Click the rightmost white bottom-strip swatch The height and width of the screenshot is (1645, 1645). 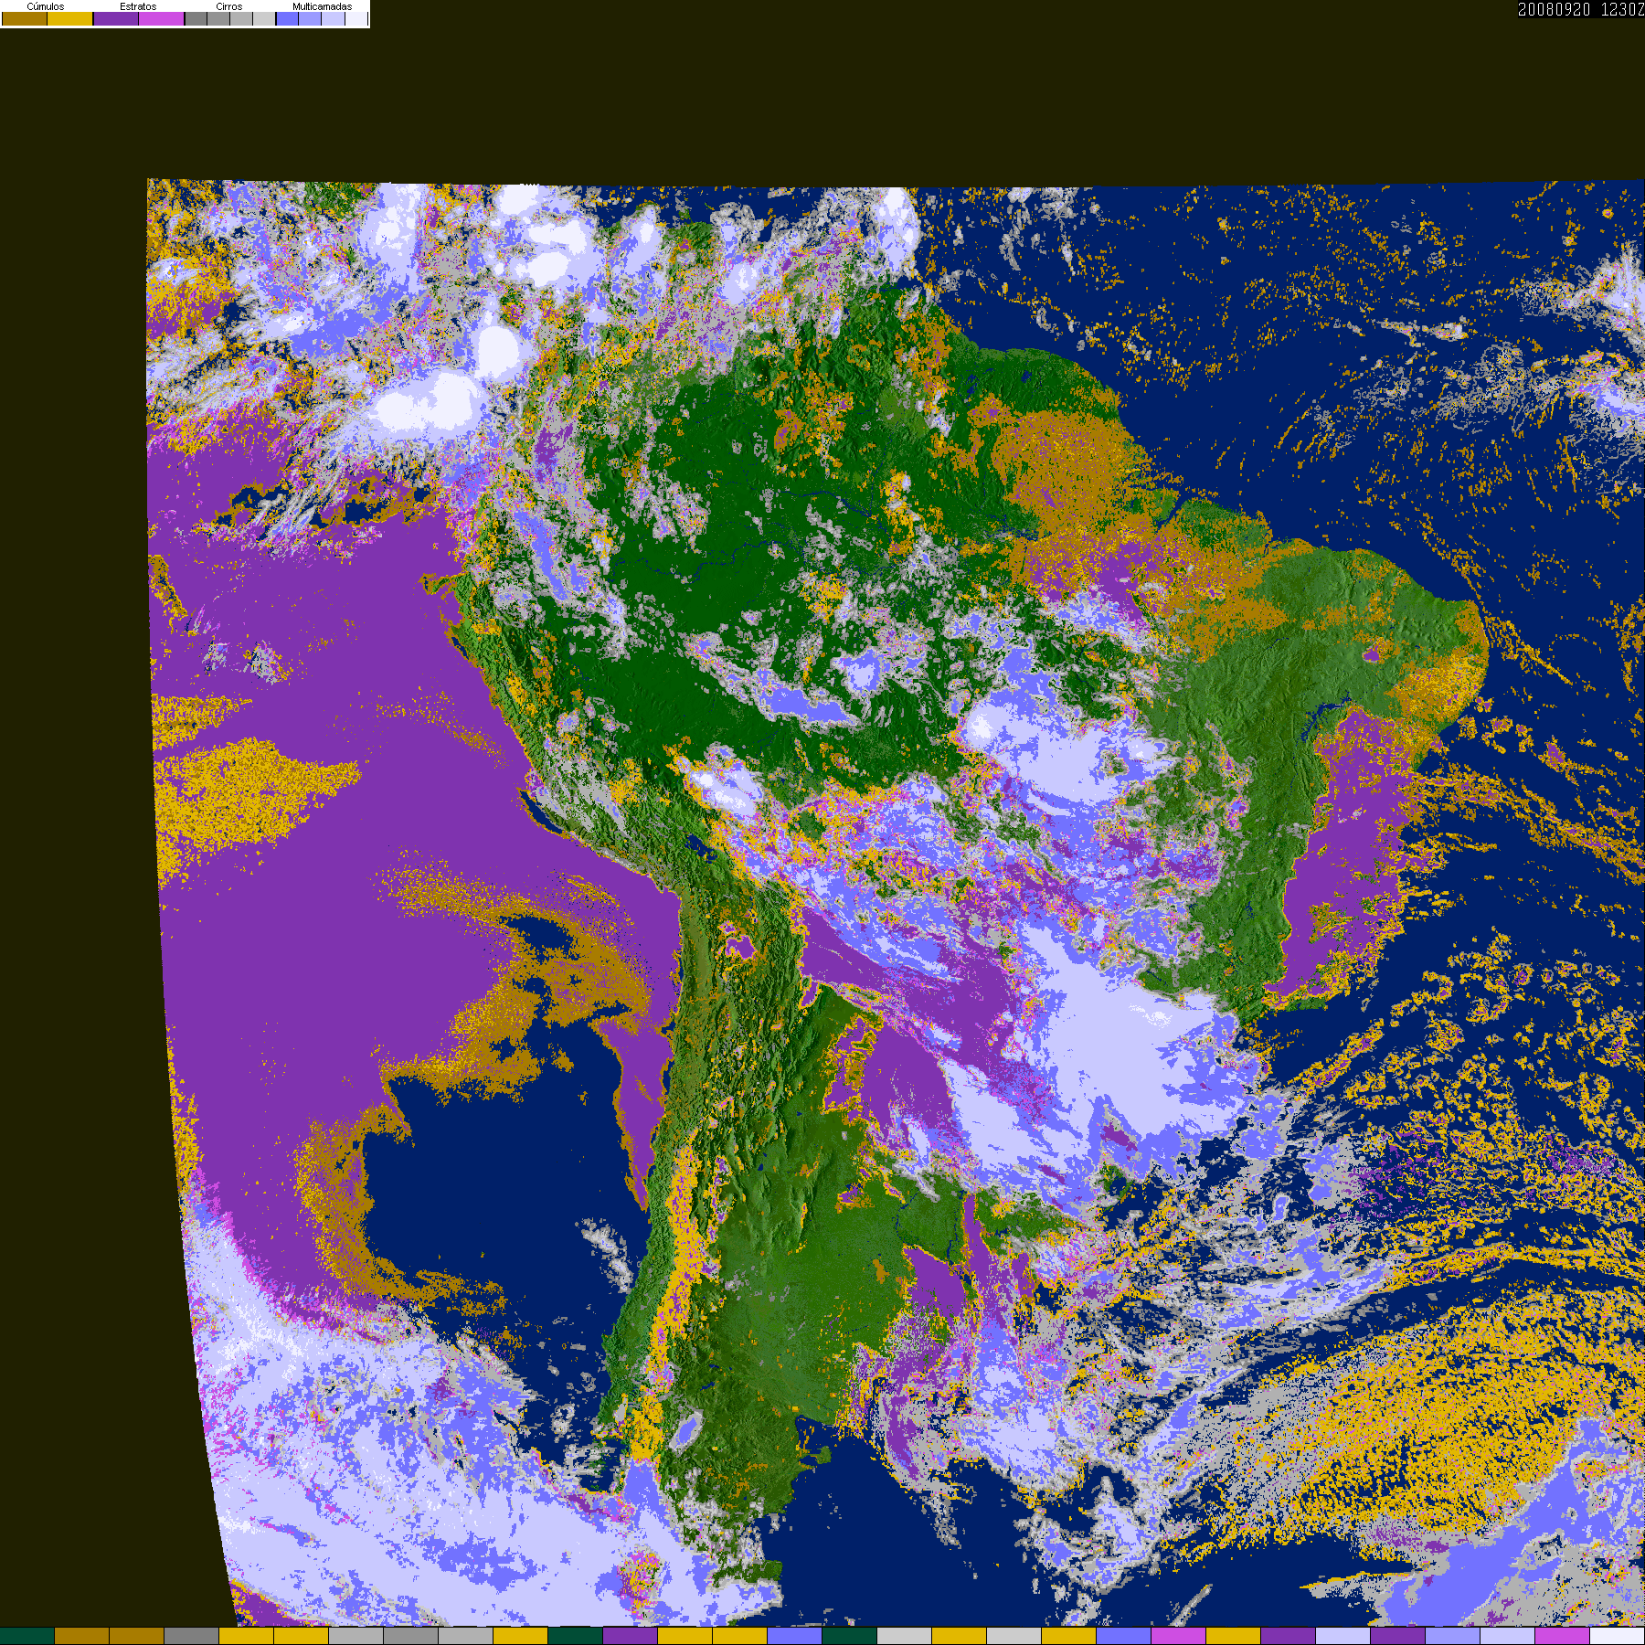tap(1618, 1636)
